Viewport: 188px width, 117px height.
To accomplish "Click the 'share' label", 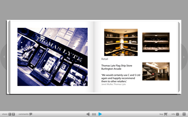I will pyautogui.click(x=5, y=114).
